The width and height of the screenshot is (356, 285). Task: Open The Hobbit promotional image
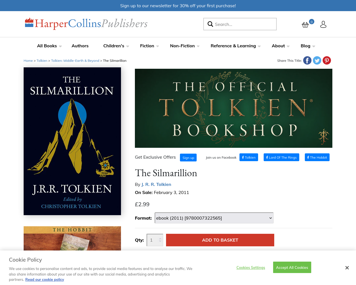(x=72, y=238)
